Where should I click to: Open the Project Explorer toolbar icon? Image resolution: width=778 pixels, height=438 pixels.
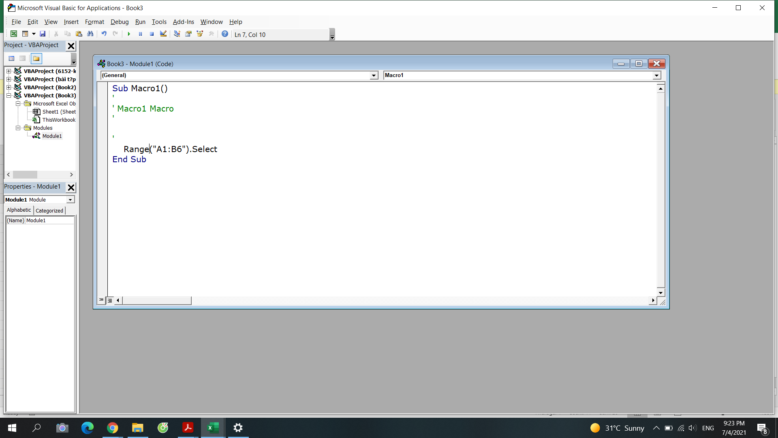point(177,34)
